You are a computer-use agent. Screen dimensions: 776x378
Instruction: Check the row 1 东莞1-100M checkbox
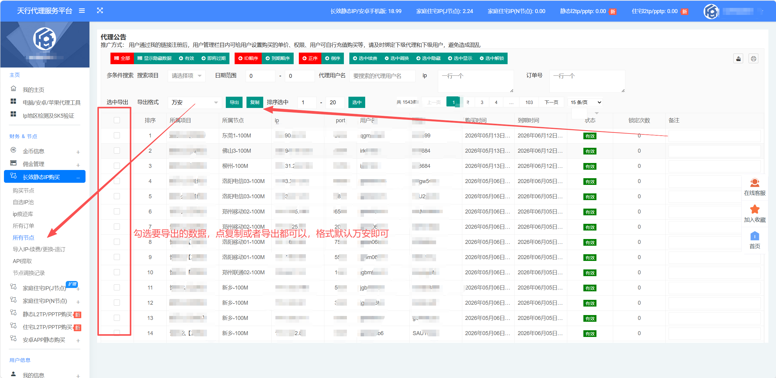click(x=117, y=135)
